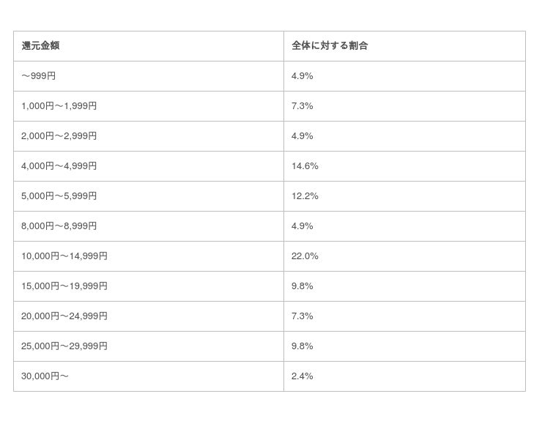This screenshot has height=421, width=542.
Task: Click the 22.0% percentage value
Action: tap(305, 256)
